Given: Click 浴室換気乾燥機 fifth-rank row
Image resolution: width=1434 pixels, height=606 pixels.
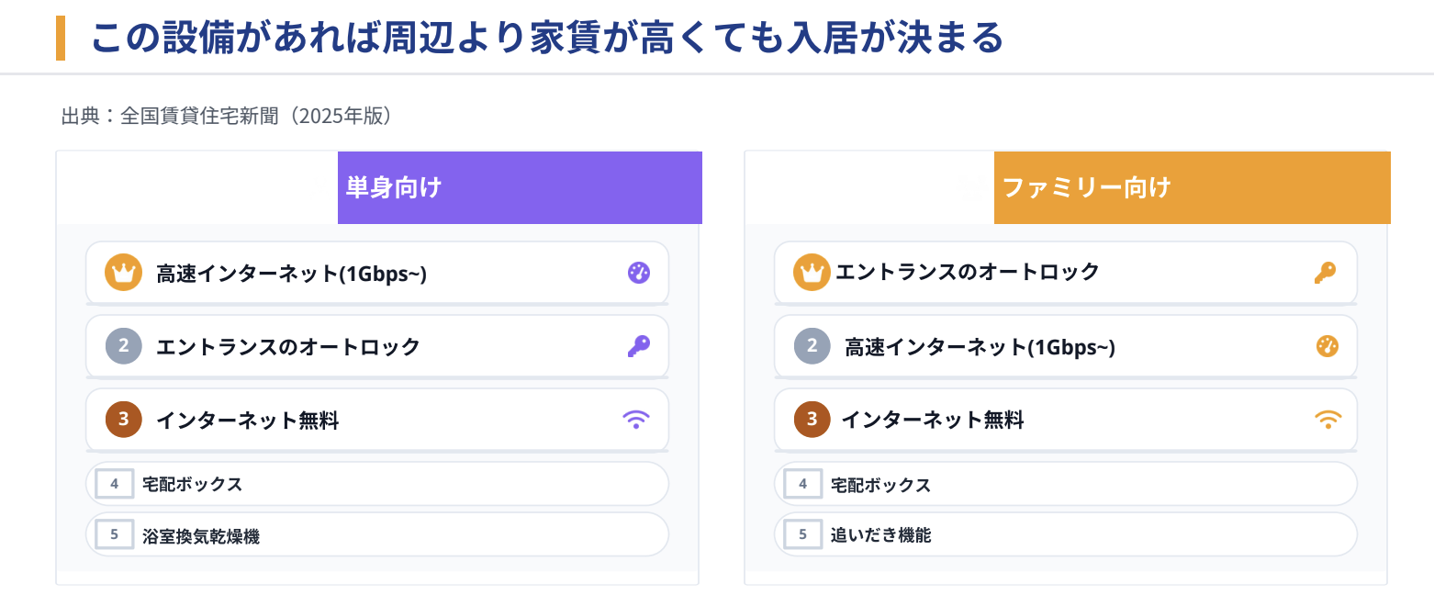Looking at the screenshot, I should point(376,535).
